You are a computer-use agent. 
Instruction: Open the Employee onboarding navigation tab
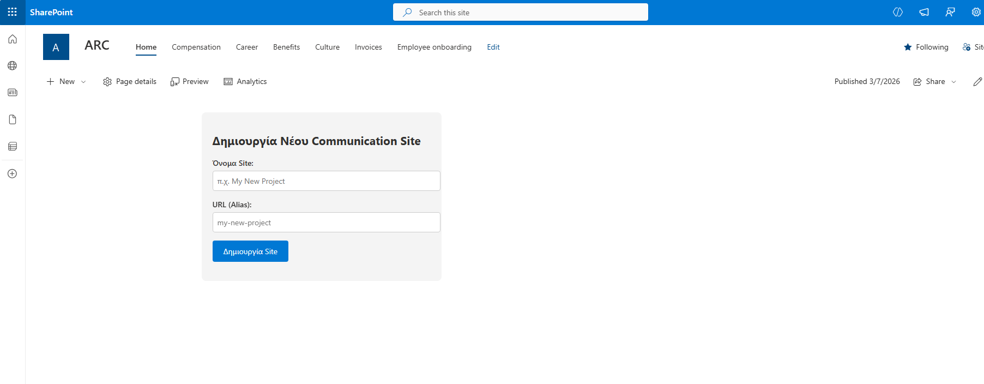(434, 47)
